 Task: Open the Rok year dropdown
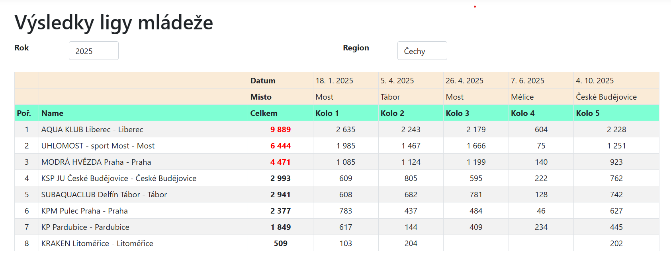coord(94,51)
